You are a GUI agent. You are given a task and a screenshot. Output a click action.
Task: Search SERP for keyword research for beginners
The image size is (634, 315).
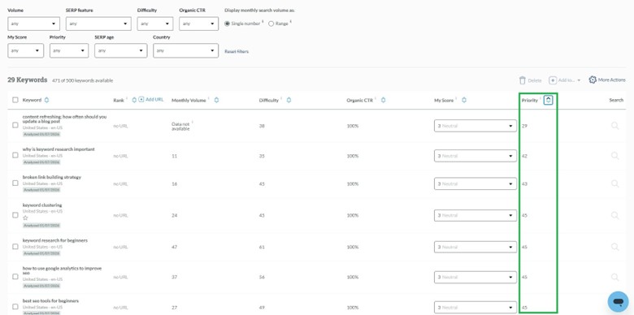(614, 247)
